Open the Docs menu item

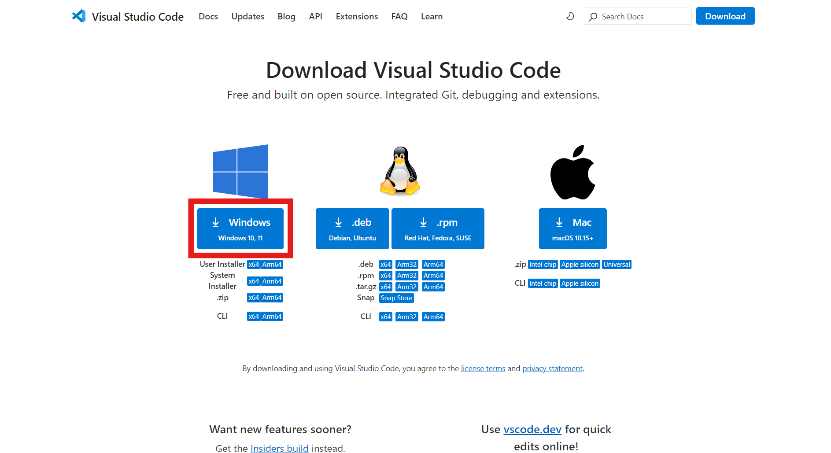(208, 16)
